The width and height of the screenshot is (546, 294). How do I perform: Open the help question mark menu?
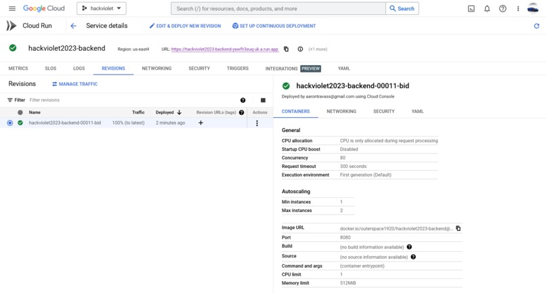tap(503, 9)
